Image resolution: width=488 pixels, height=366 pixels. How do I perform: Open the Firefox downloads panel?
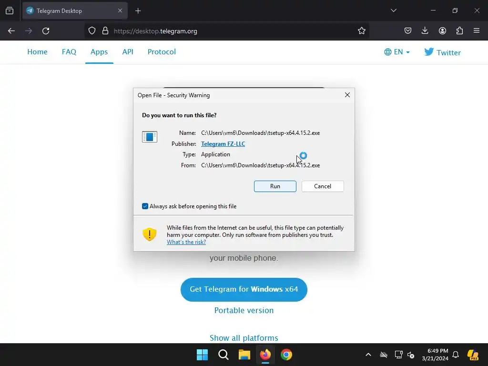pos(425,30)
